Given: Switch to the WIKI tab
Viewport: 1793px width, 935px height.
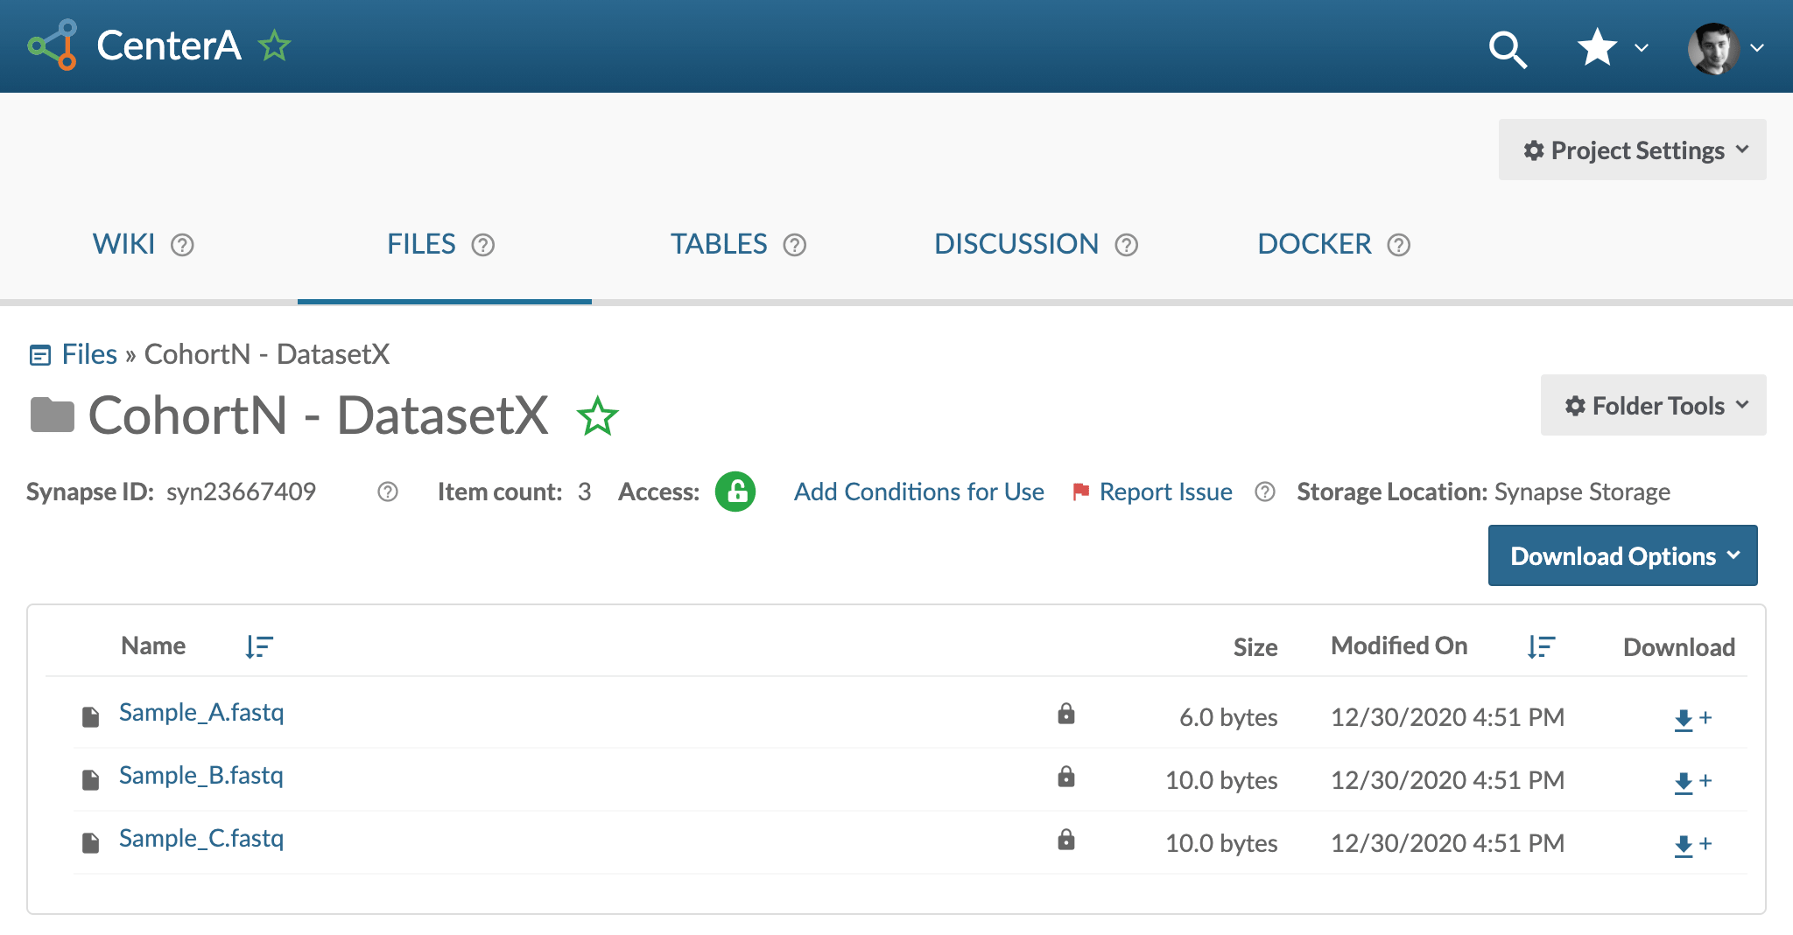Looking at the screenshot, I should coord(124,244).
